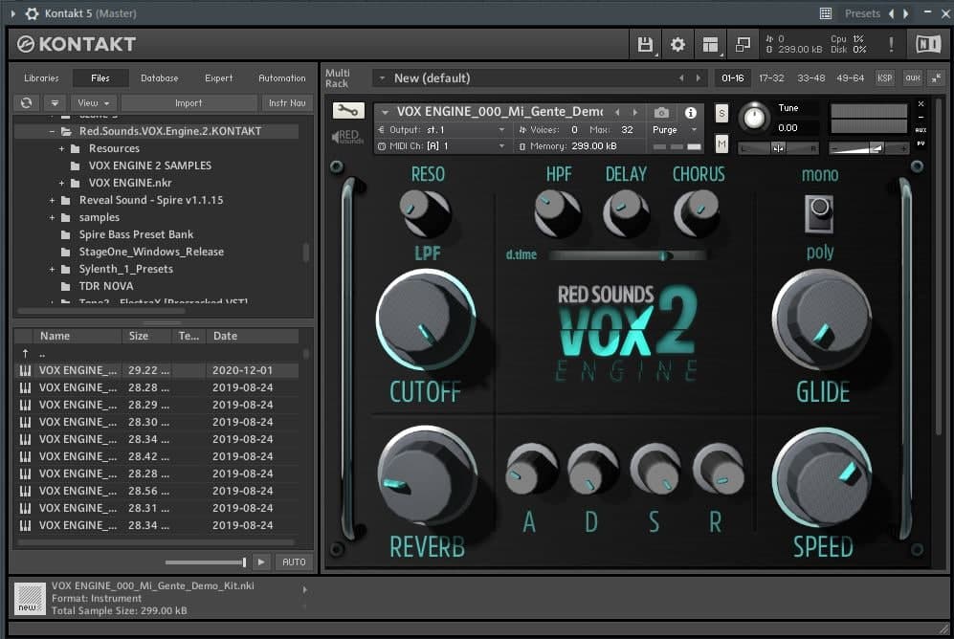The image size is (954, 639).
Task: Select the 01-16 rack page
Action: point(733,77)
